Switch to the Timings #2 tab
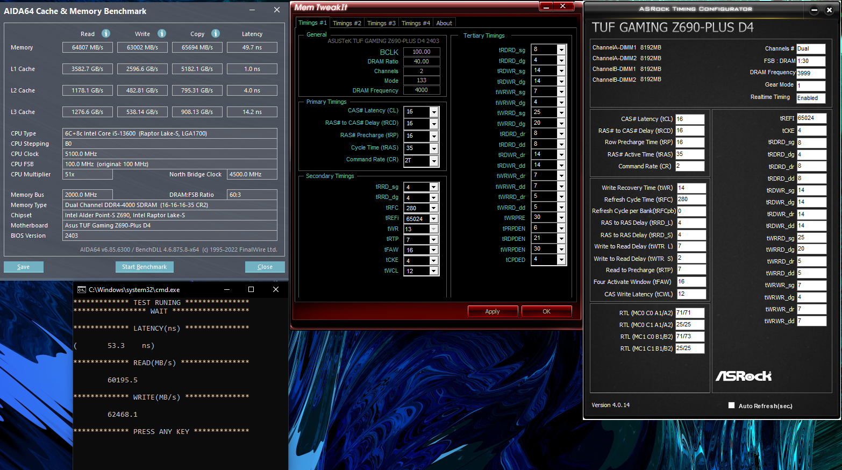This screenshot has height=470, width=842. tap(347, 23)
